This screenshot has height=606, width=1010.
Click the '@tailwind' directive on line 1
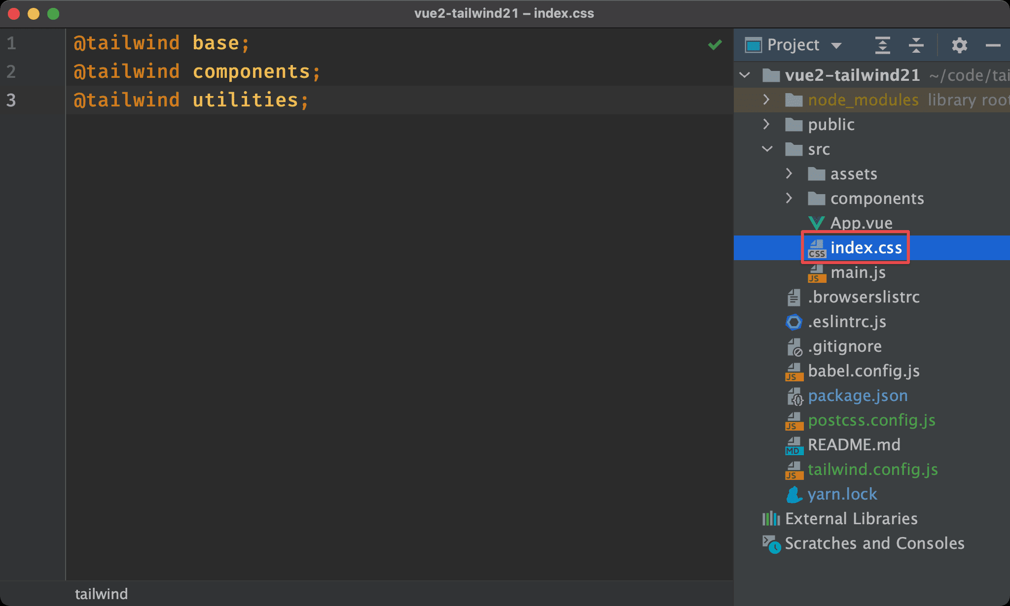[126, 43]
